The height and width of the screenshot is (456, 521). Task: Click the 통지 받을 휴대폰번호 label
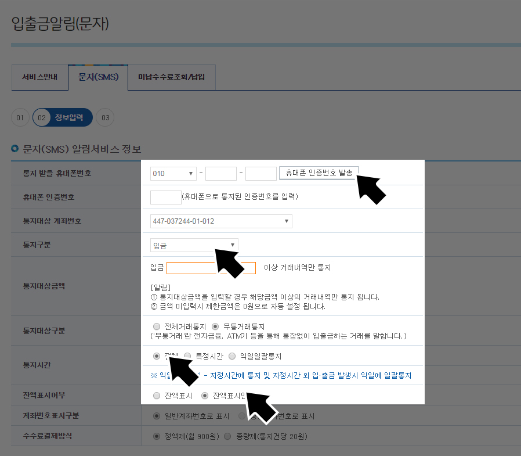[x=57, y=173]
